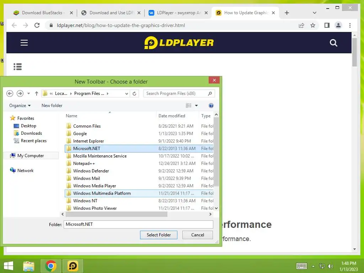Share this page icon in address bar
The image size is (364, 273).
301,25
